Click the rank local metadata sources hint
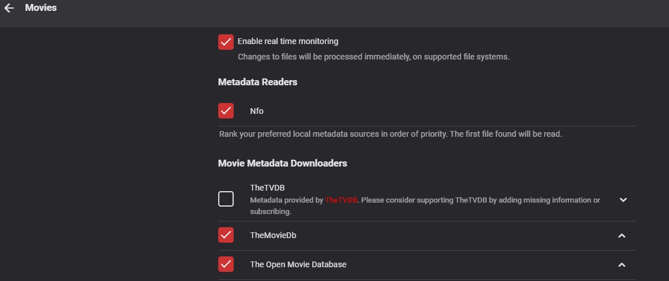 coord(390,134)
